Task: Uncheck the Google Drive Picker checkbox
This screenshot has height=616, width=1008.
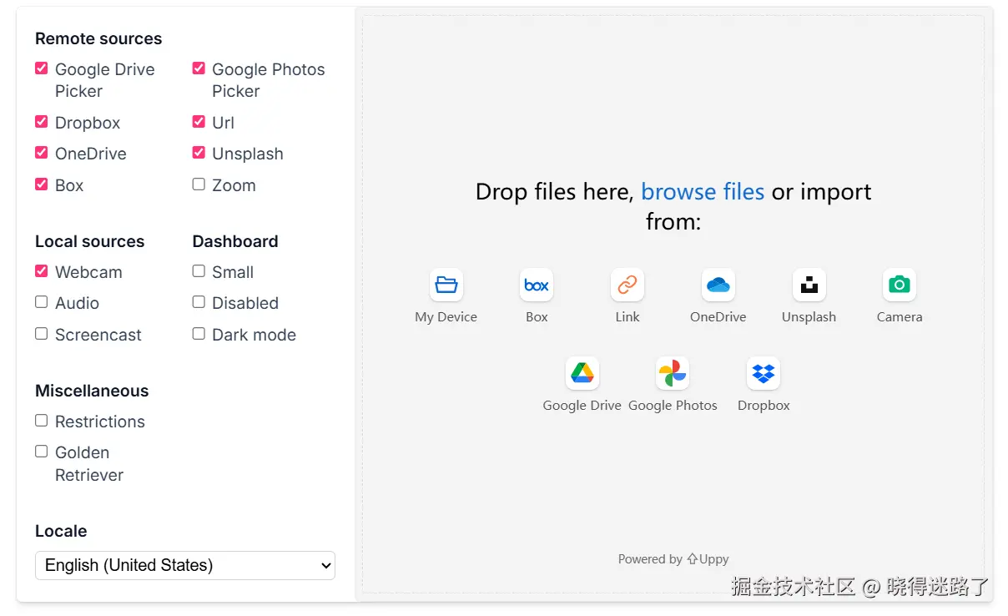Action: click(x=41, y=68)
